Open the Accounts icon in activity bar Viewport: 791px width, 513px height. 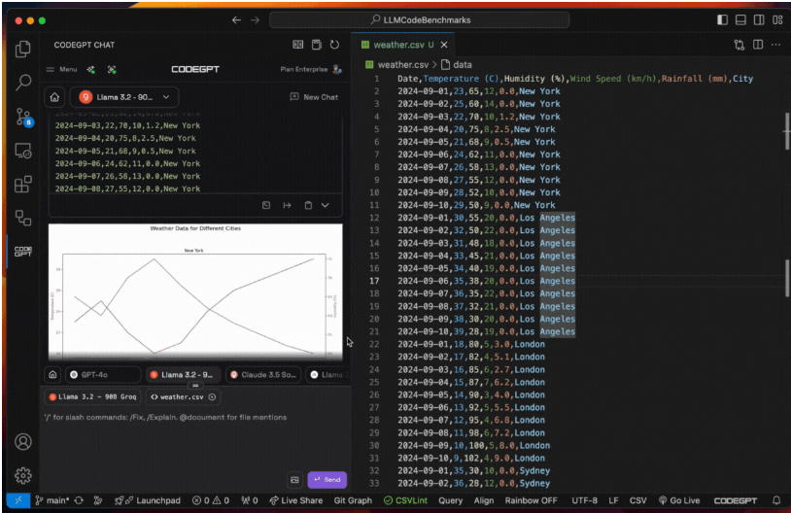click(22, 442)
